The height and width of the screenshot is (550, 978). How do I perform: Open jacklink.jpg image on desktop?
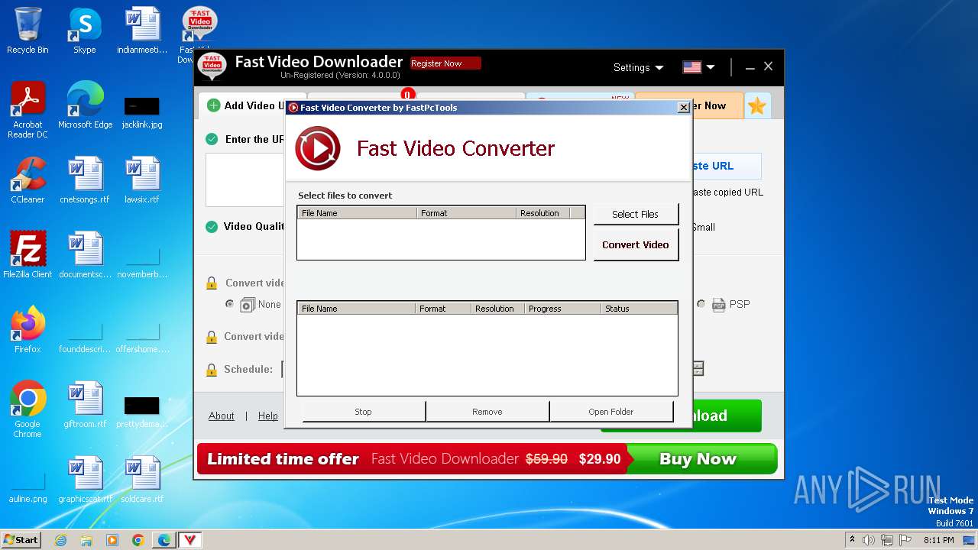pyautogui.click(x=142, y=111)
